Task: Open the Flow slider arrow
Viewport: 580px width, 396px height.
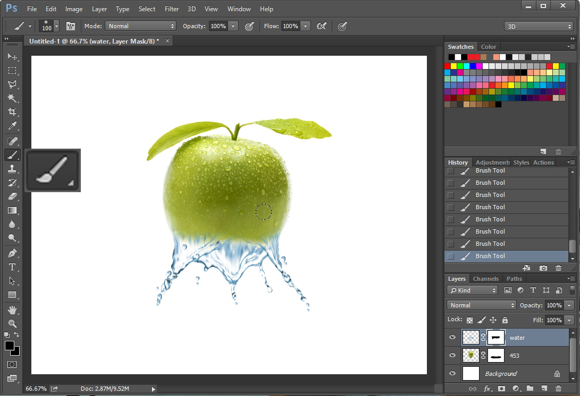Action: (306, 26)
